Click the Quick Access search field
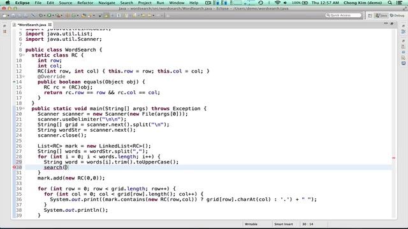The width and height of the screenshot is (408, 229). (344, 15)
